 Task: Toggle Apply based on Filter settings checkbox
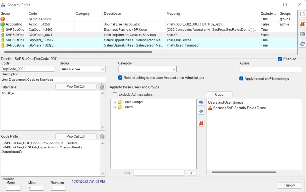tap(241, 79)
